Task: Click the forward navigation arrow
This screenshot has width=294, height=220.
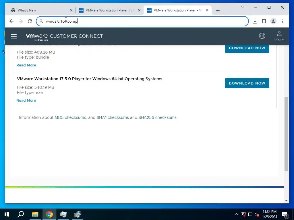Action: [21, 21]
